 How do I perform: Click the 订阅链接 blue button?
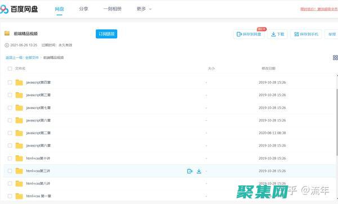[106, 34]
